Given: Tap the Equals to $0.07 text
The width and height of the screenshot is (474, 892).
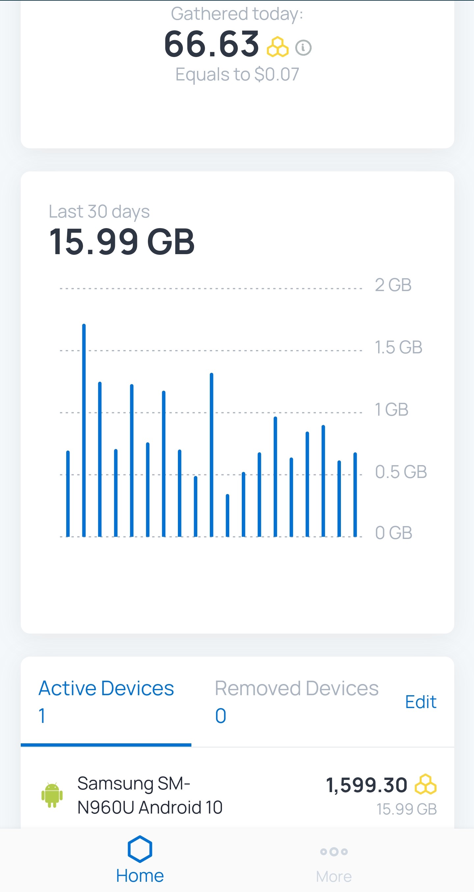Looking at the screenshot, I should coord(237,74).
